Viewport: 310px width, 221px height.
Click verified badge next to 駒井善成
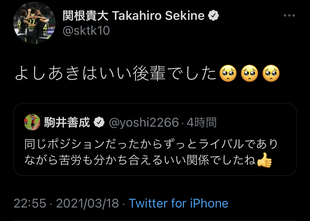(x=99, y=123)
